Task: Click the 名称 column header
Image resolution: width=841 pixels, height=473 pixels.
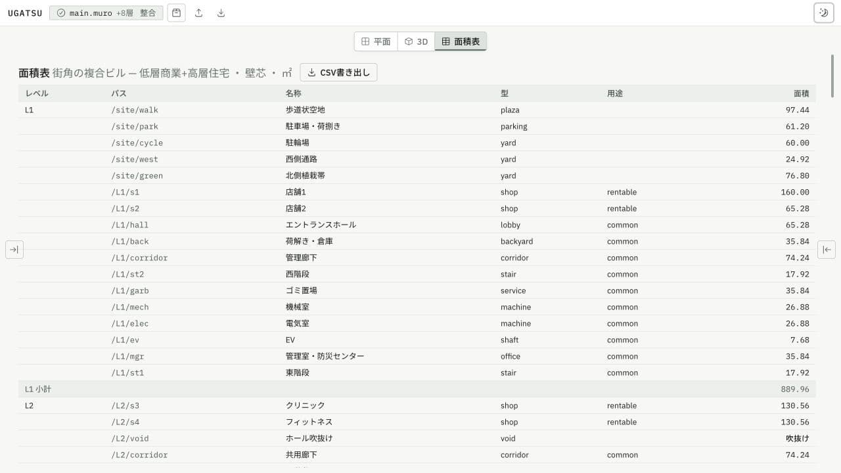Action: point(293,93)
